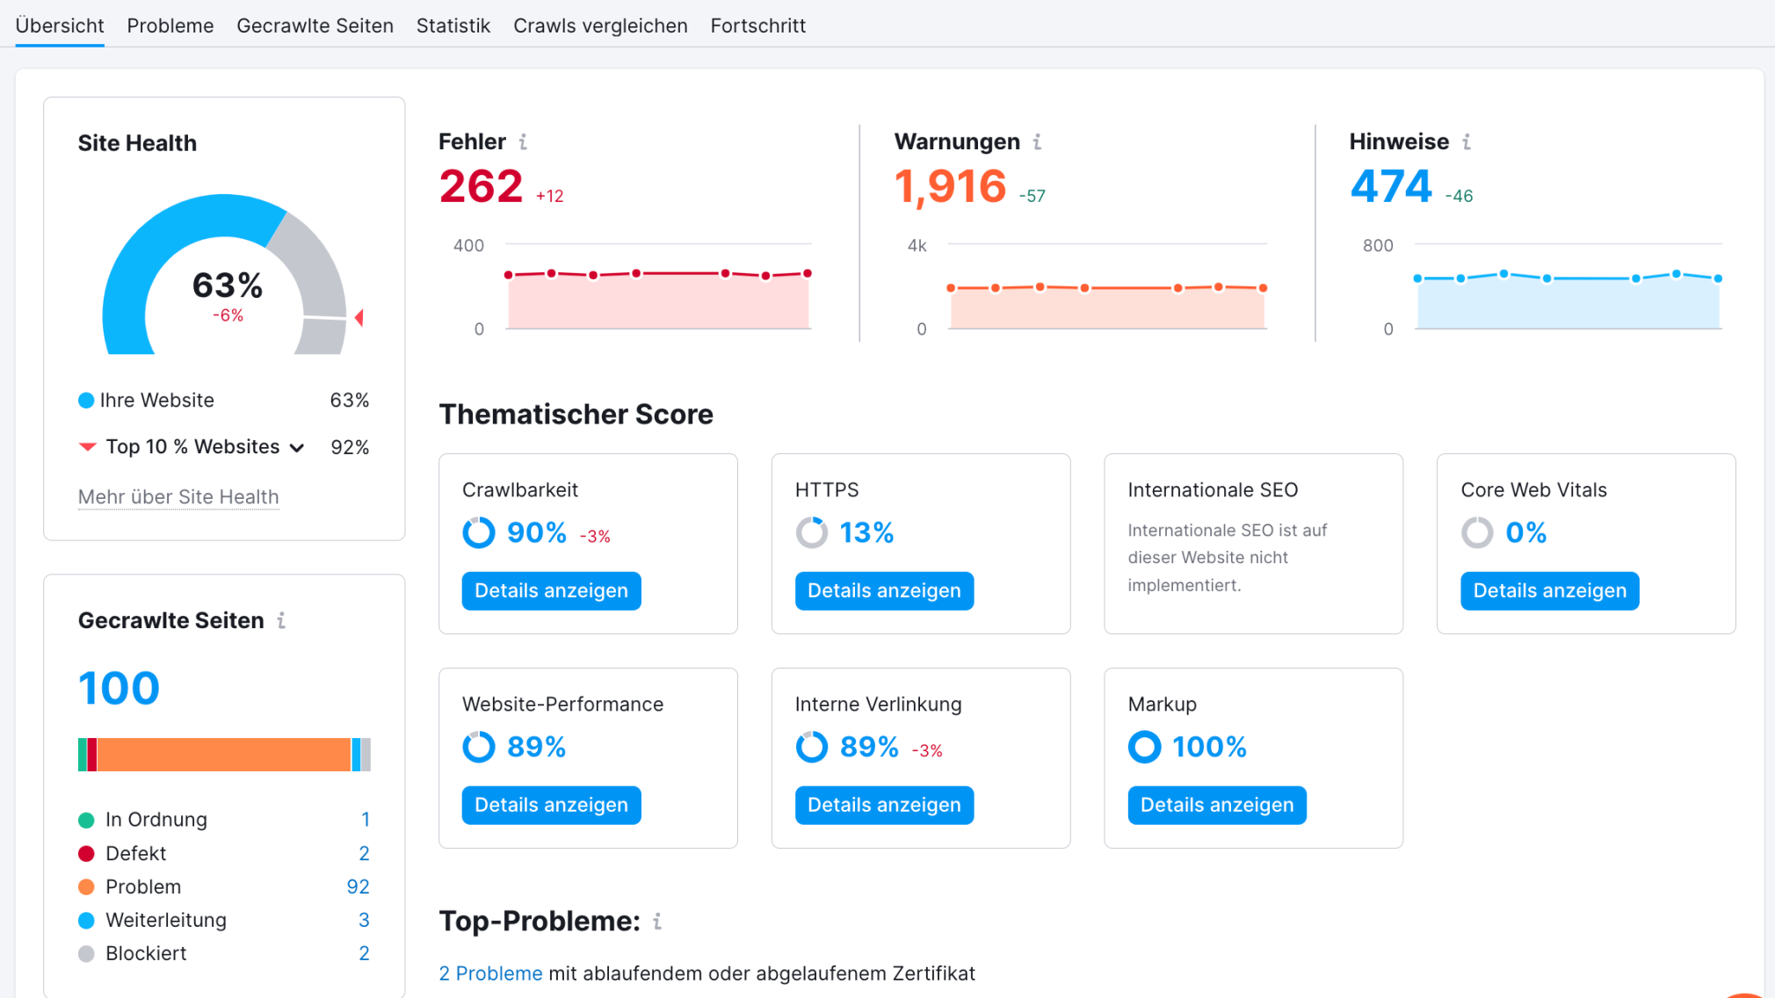Image resolution: width=1775 pixels, height=998 pixels.
Task: Follow the Mehr über Site Health link
Action: (178, 497)
